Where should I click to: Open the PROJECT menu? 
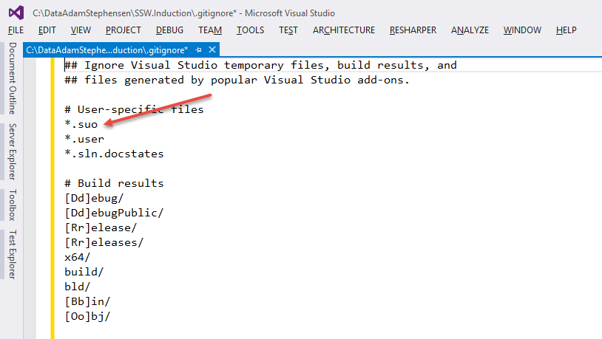click(x=124, y=30)
